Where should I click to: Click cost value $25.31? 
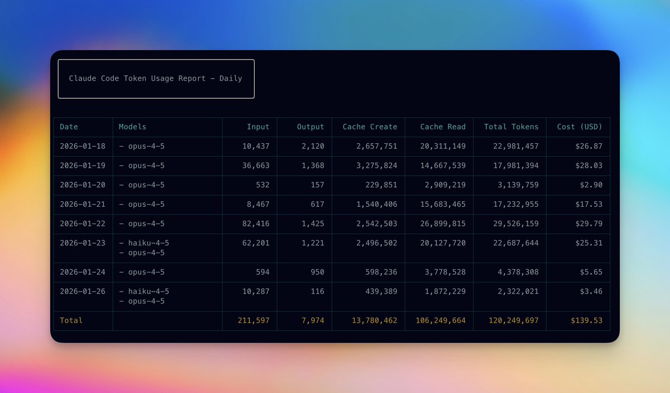589,244
